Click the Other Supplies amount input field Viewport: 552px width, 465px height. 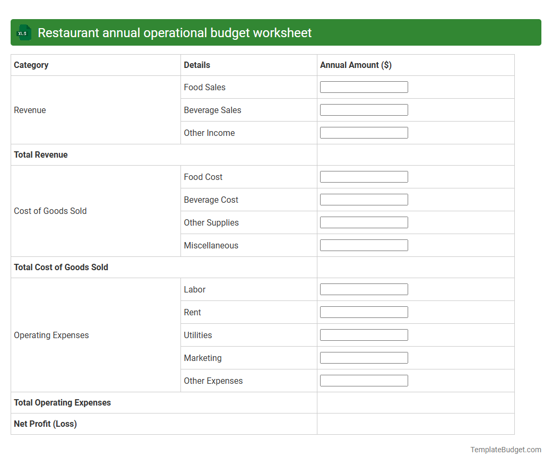point(364,222)
